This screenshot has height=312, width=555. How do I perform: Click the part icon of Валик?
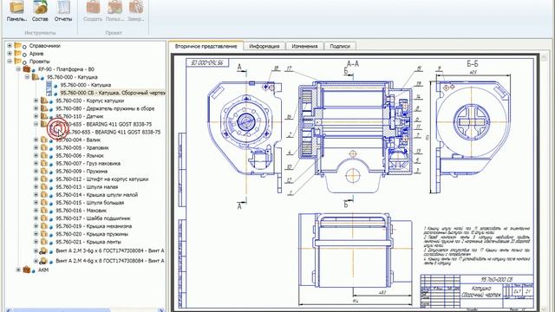tap(44, 140)
